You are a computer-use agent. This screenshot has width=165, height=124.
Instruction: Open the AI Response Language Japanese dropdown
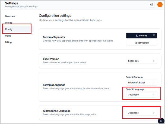(x=142, y=113)
